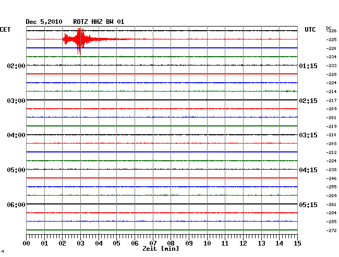Click the x-axis minute label "15"
This screenshot has height=257, width=339.
pyautogui.click(x=297, y=243)
